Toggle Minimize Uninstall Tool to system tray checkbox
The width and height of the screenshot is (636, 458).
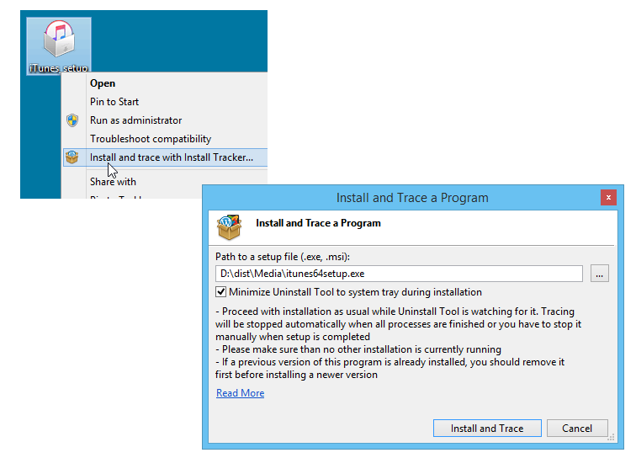tap(221, 292)
